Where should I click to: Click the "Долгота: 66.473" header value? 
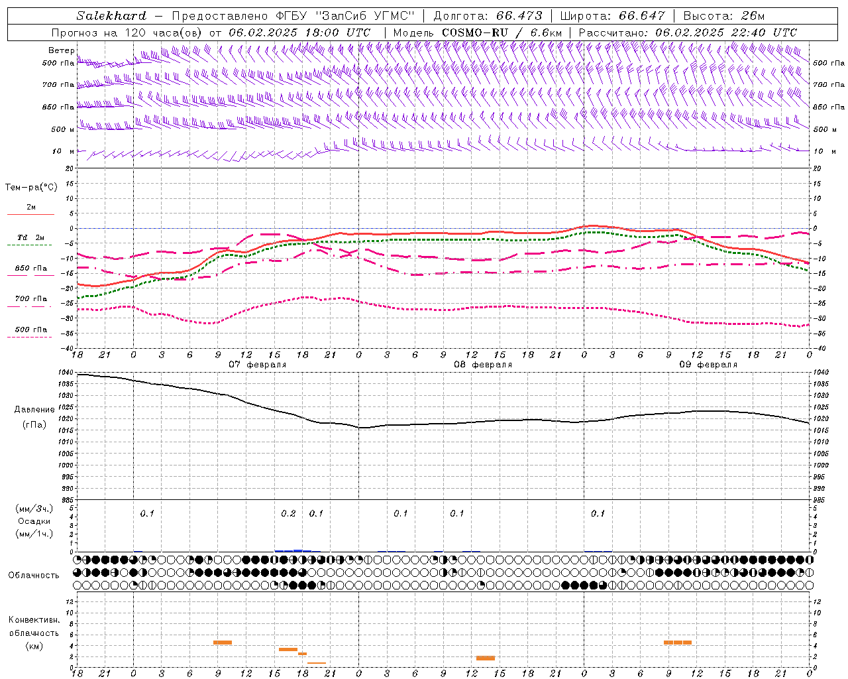(488, 16)
